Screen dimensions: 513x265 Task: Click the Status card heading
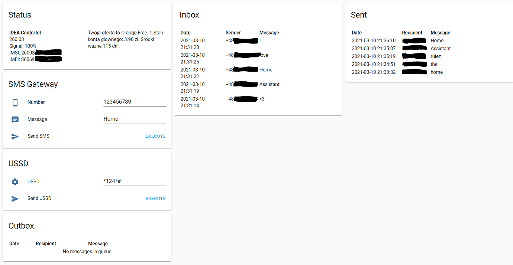tap(20, 15)
